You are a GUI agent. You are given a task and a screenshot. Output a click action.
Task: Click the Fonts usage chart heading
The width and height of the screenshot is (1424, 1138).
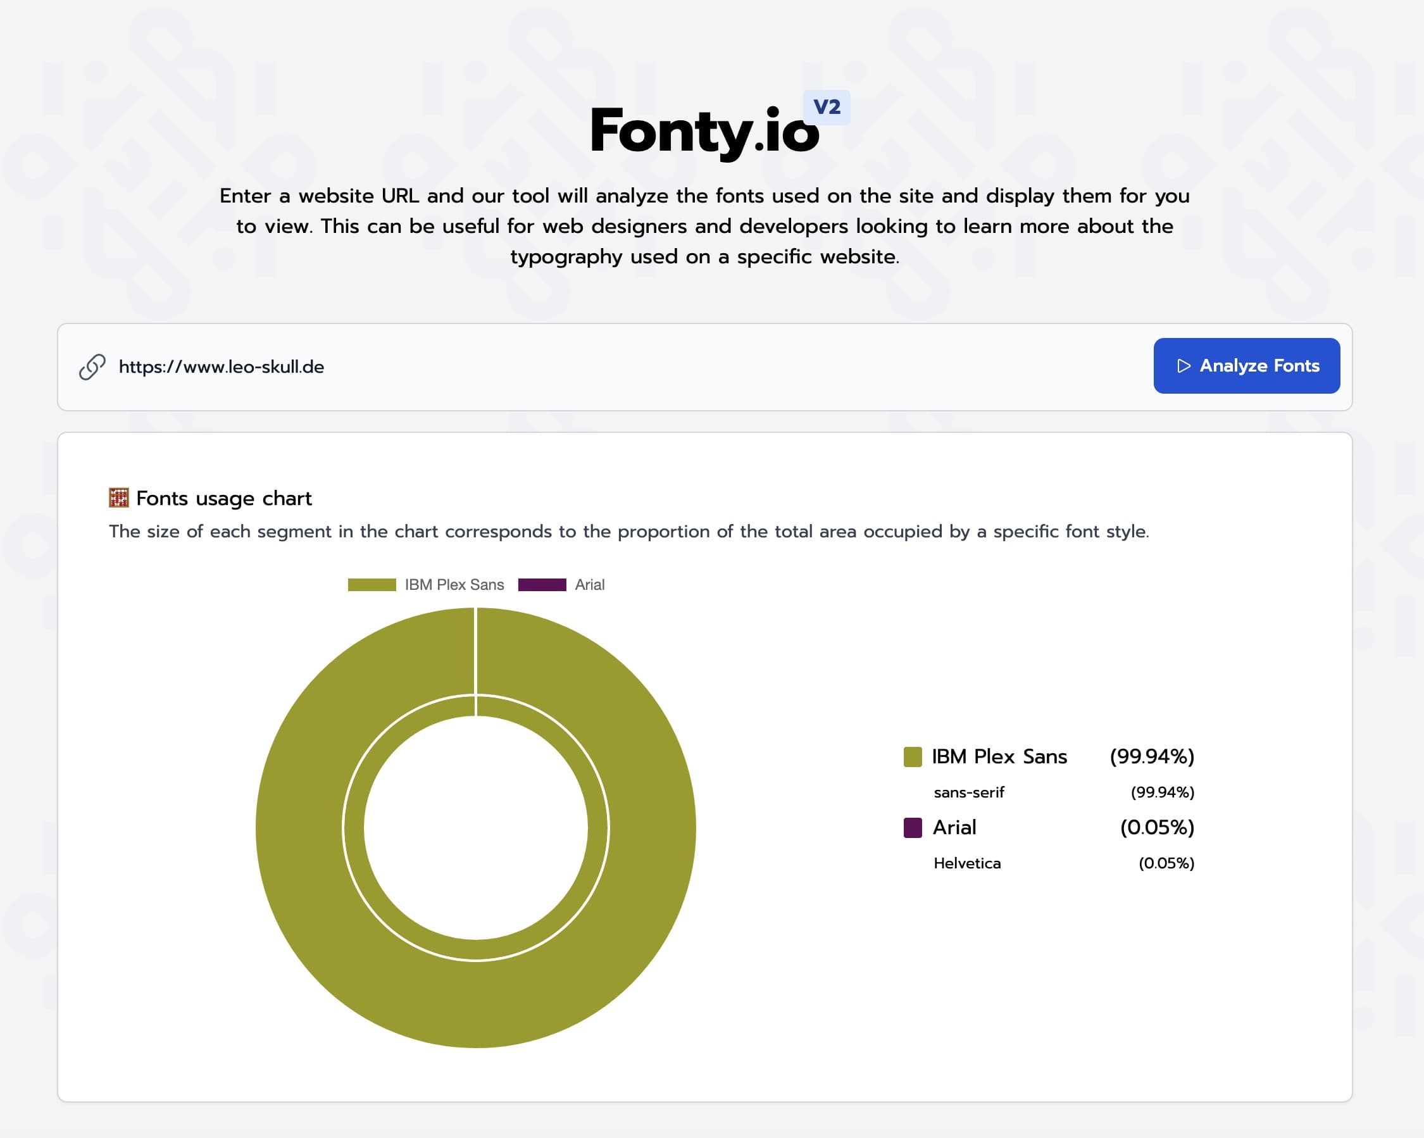pos(223,498)
